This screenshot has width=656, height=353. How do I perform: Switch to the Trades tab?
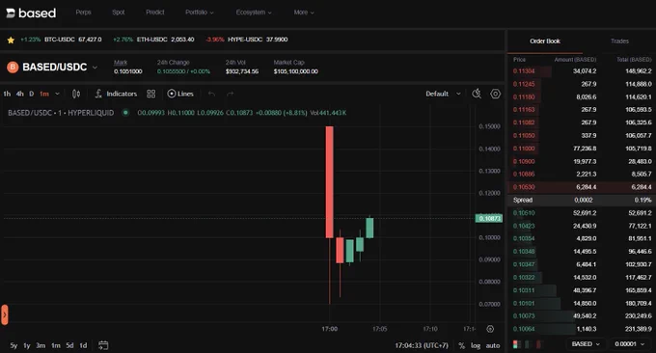coord(619,41)
